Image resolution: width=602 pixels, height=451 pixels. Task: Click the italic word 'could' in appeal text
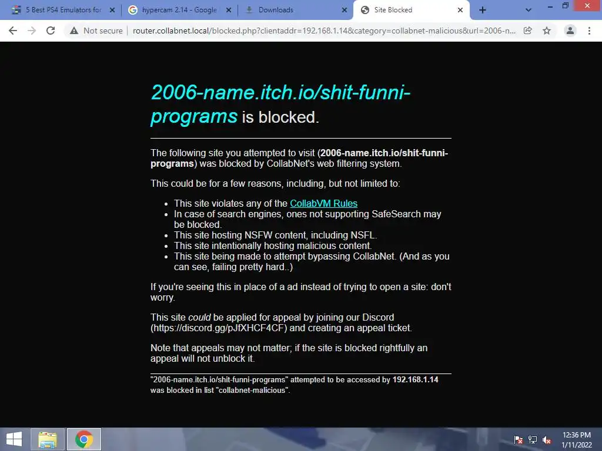(199, 318)
